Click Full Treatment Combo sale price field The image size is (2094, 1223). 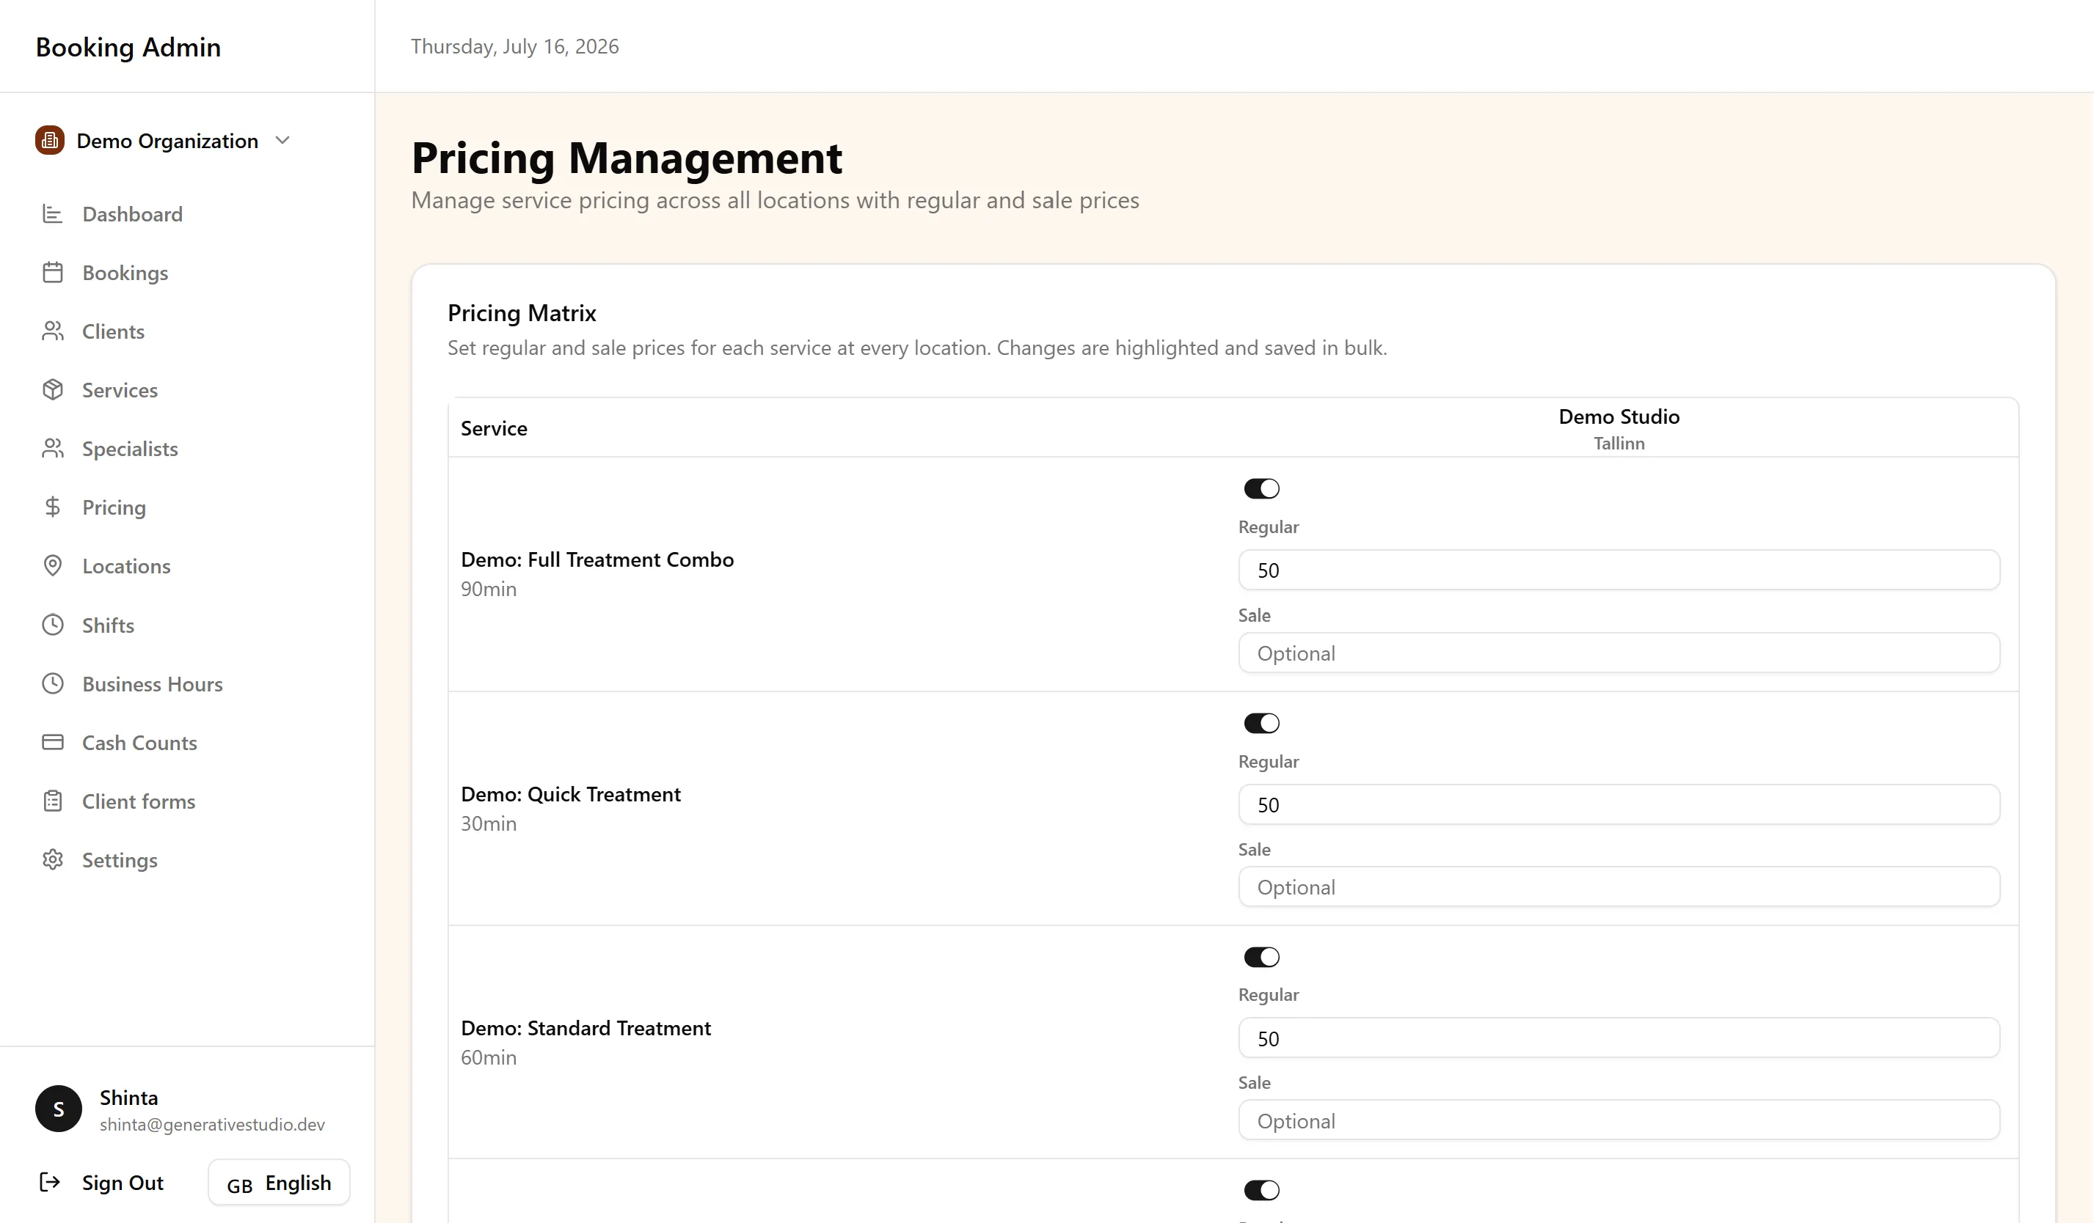[x=1619, y=653]
